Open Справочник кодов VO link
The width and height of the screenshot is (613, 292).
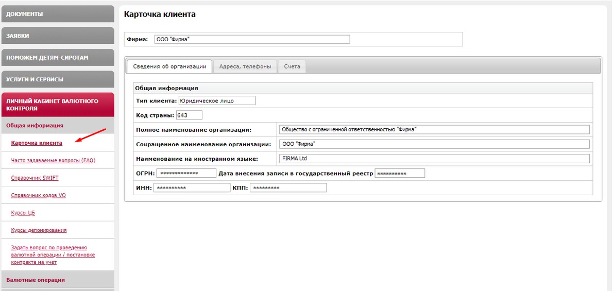coord(38,195)
